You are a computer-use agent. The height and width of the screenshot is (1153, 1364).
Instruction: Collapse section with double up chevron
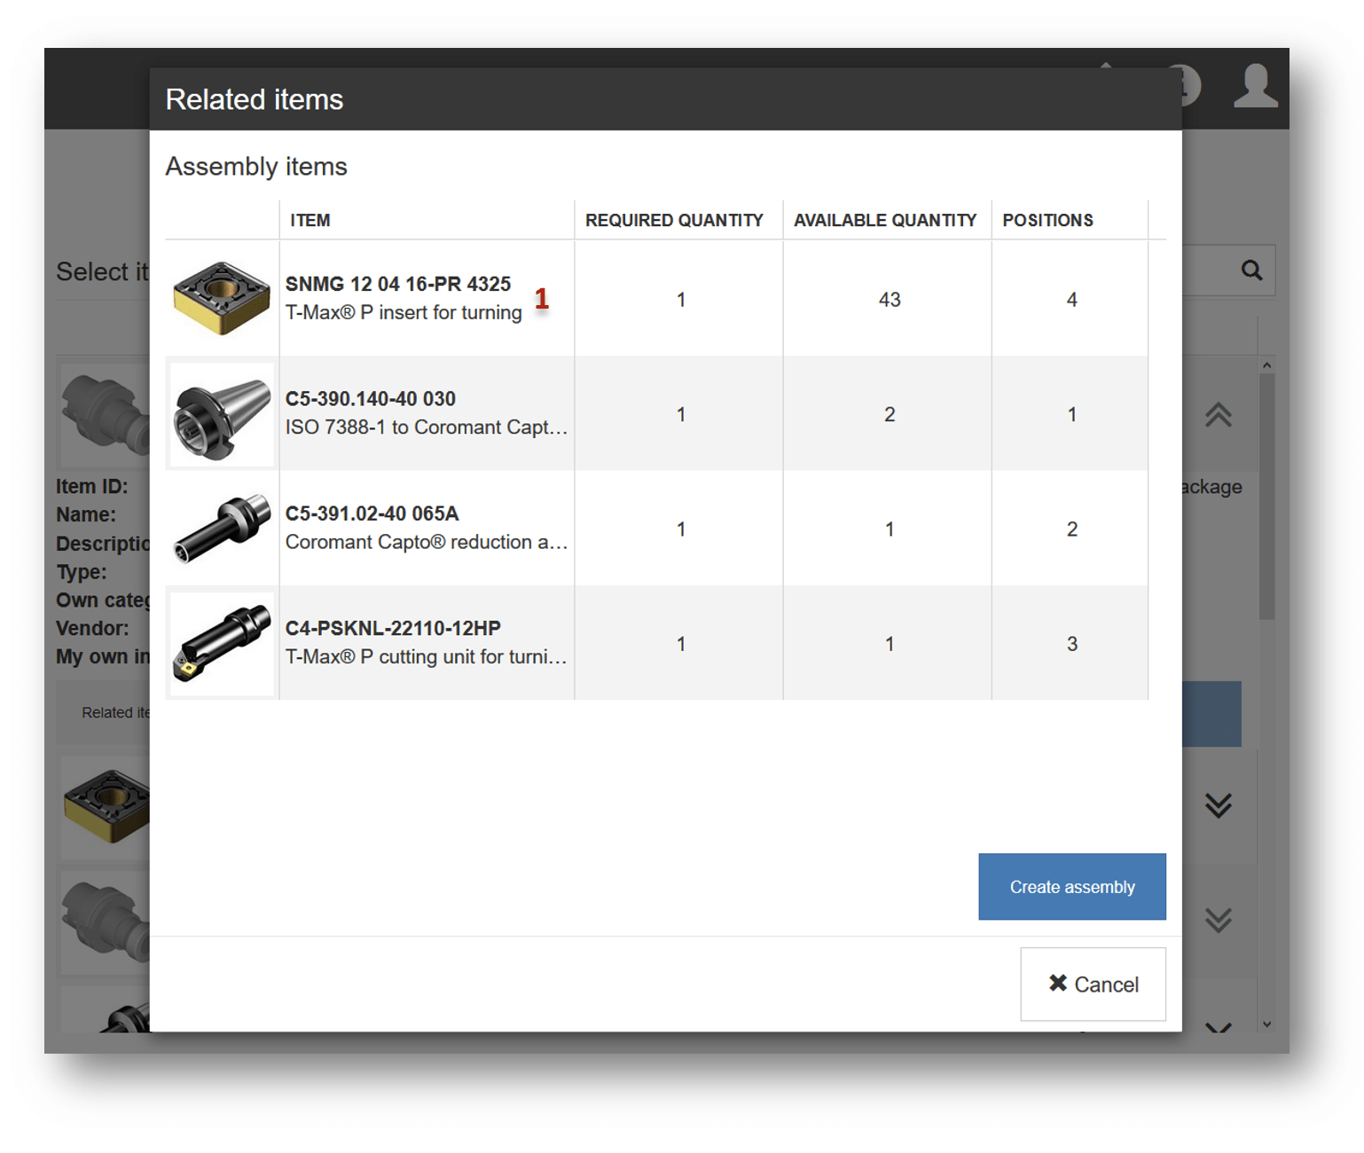(x=1218, y=415)
